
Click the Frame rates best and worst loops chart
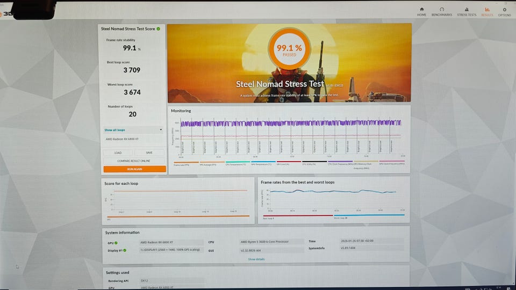click(x=333, y=199)
